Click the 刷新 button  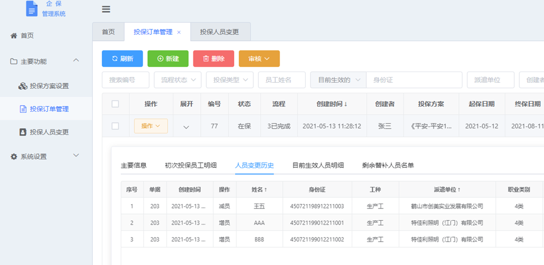tap(122, 59)
